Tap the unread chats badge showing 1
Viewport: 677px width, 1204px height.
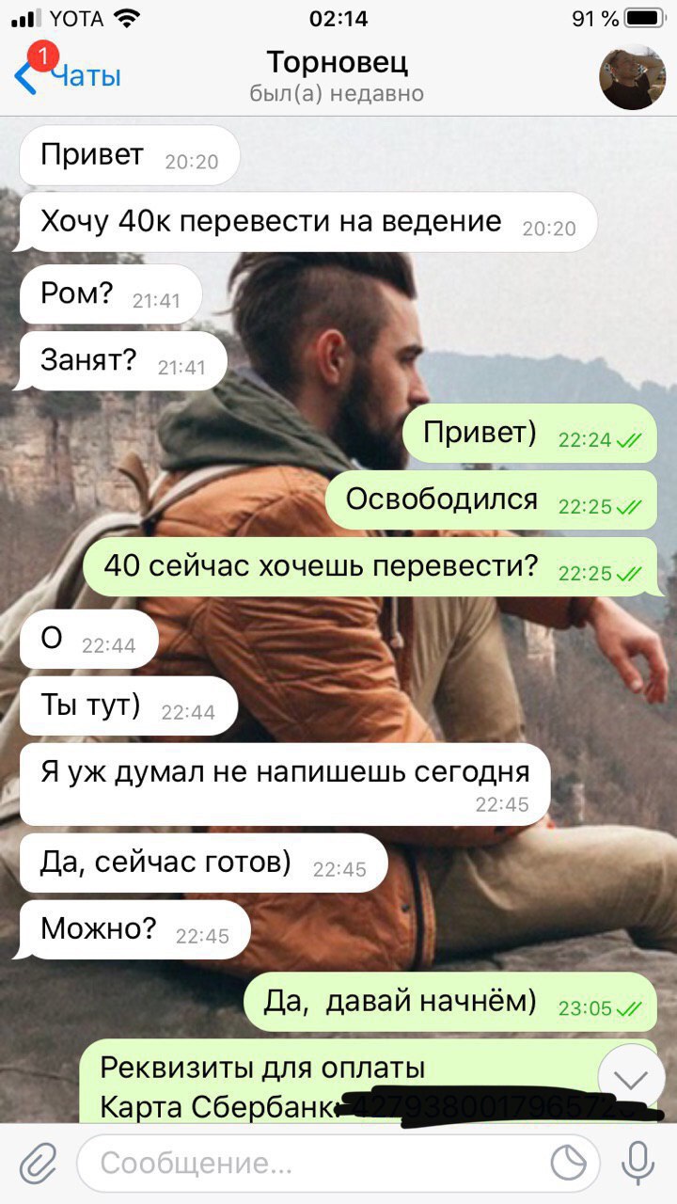[42, 56]
